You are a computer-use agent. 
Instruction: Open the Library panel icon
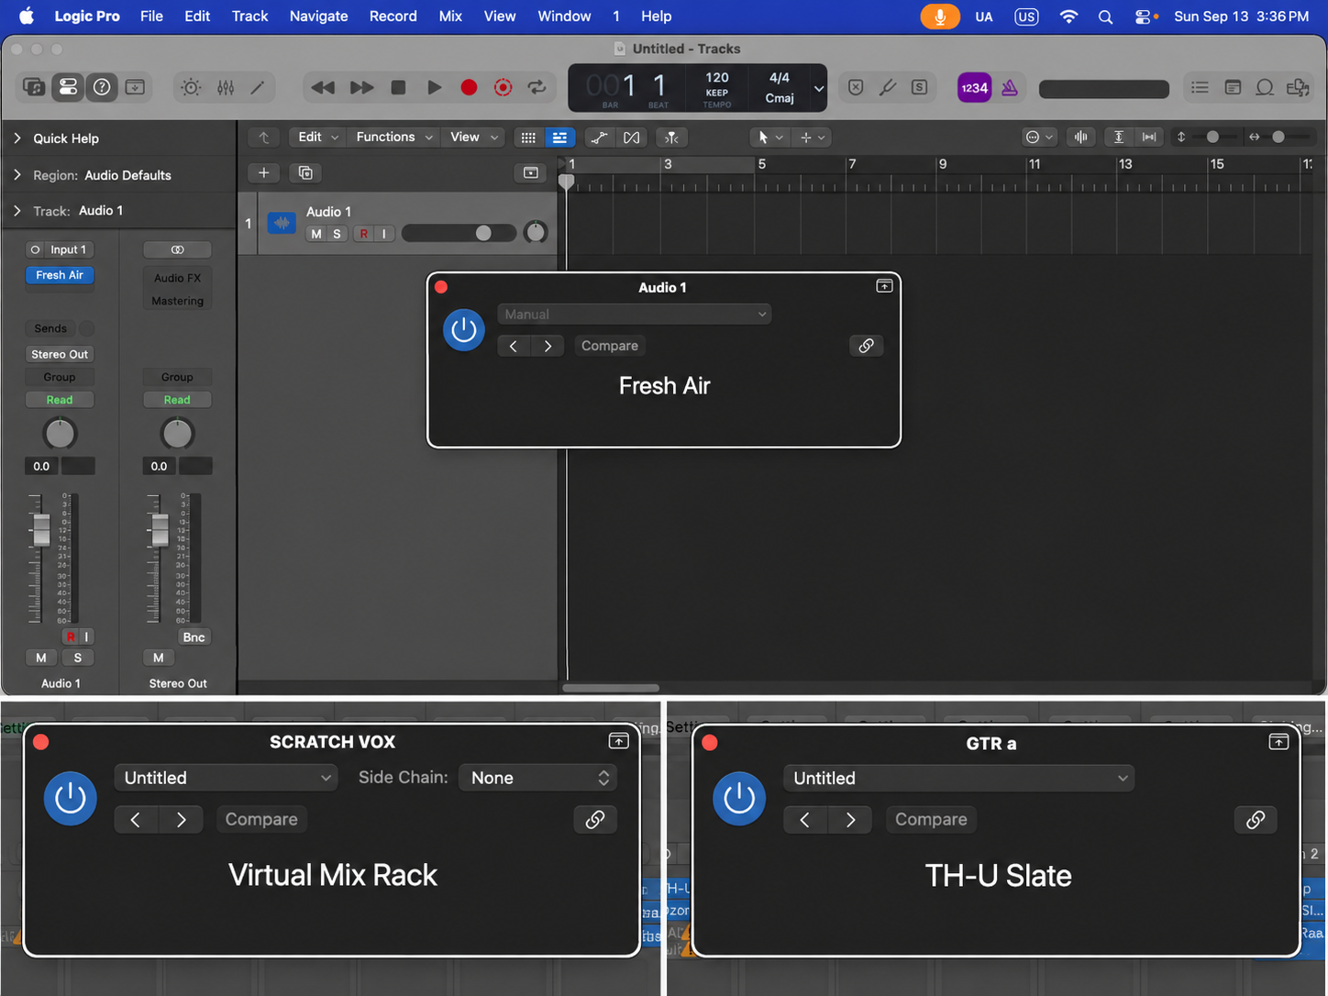[34, 87]
